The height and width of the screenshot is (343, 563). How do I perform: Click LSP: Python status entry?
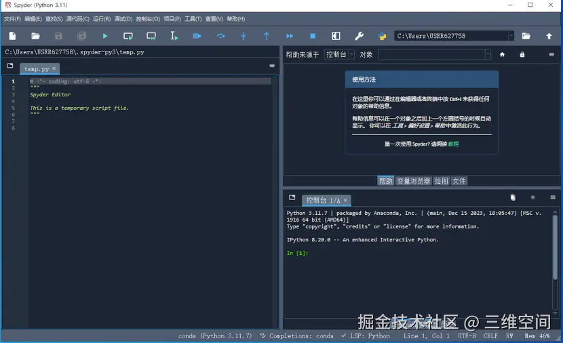[x=366, y=336]
